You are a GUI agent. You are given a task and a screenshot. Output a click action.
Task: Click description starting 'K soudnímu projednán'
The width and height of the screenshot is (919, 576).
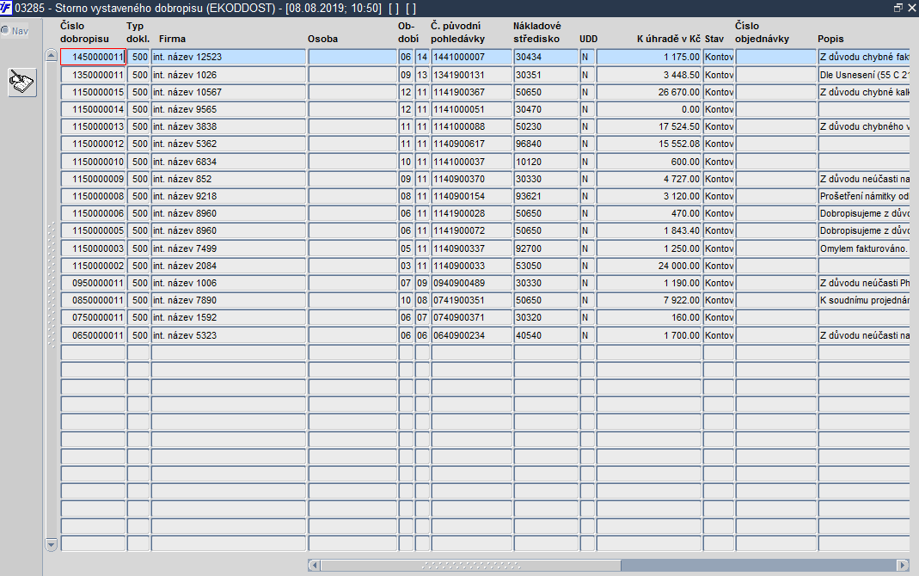click(864, 300)
